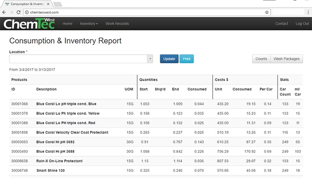Click consumed cost 45.08

click(x=251, y=170)
